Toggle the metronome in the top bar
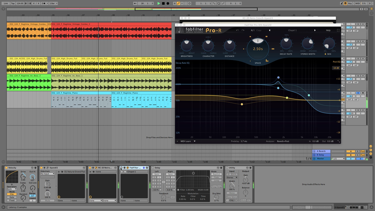The width and height of the screenshot is (375, 211). click(44, 3)
